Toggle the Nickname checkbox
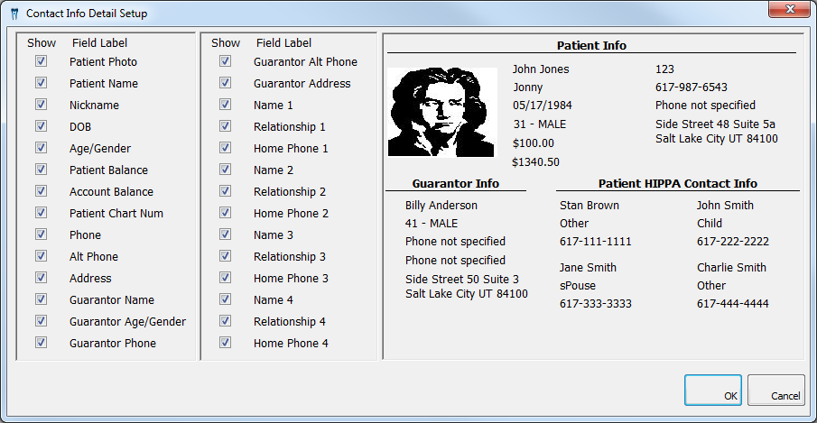This screenshot has width=817, height=423. point(41,105)
